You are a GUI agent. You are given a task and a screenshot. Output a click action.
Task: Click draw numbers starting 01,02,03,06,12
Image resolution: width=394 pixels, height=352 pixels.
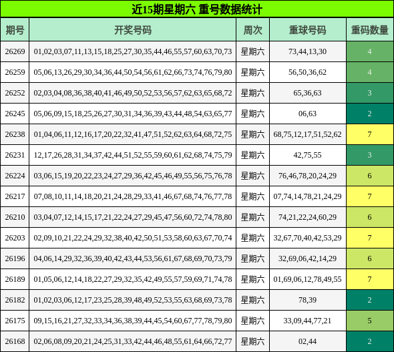[x=133, y=300]
